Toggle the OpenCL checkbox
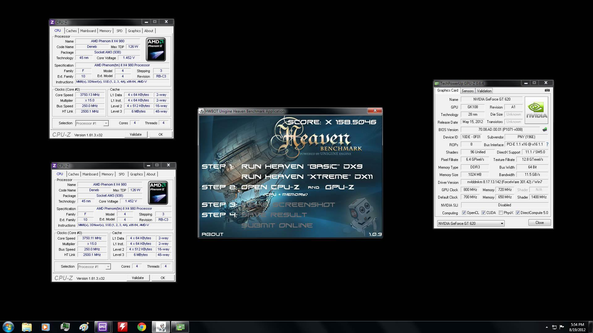 [464, 213]
